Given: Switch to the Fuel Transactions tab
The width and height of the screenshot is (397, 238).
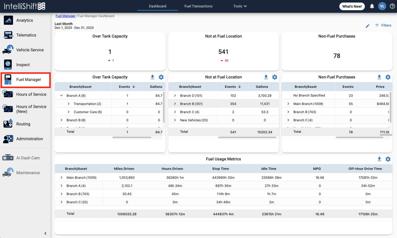Looking at the screenshot, I should (x=198, y=6).
